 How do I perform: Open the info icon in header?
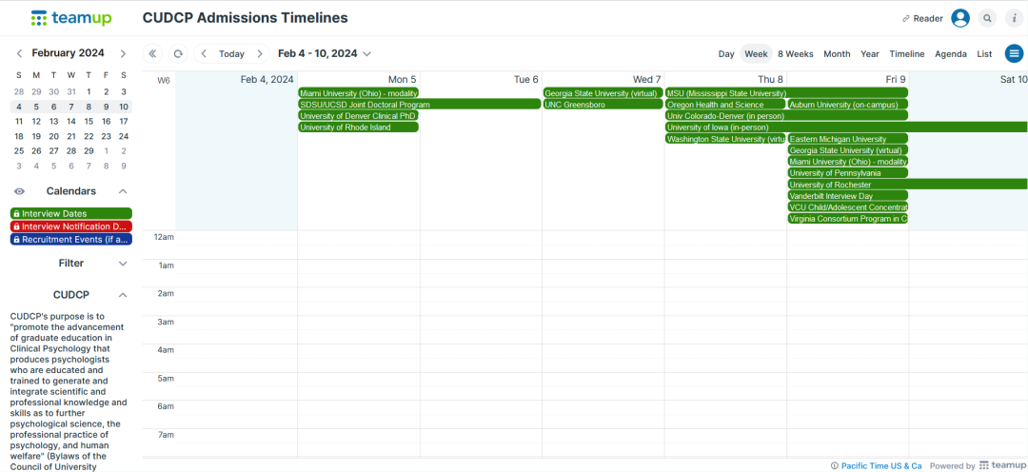(x=1014, y=18)
